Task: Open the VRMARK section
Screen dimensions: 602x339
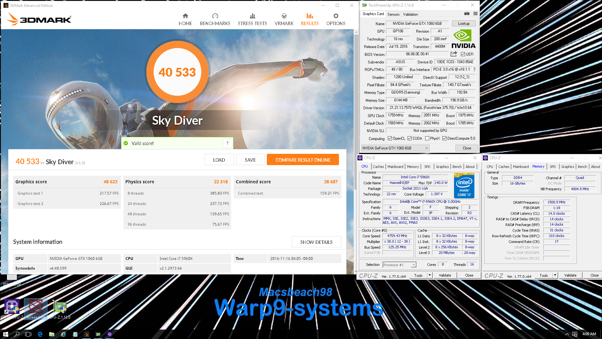Action: click(284, 19)
